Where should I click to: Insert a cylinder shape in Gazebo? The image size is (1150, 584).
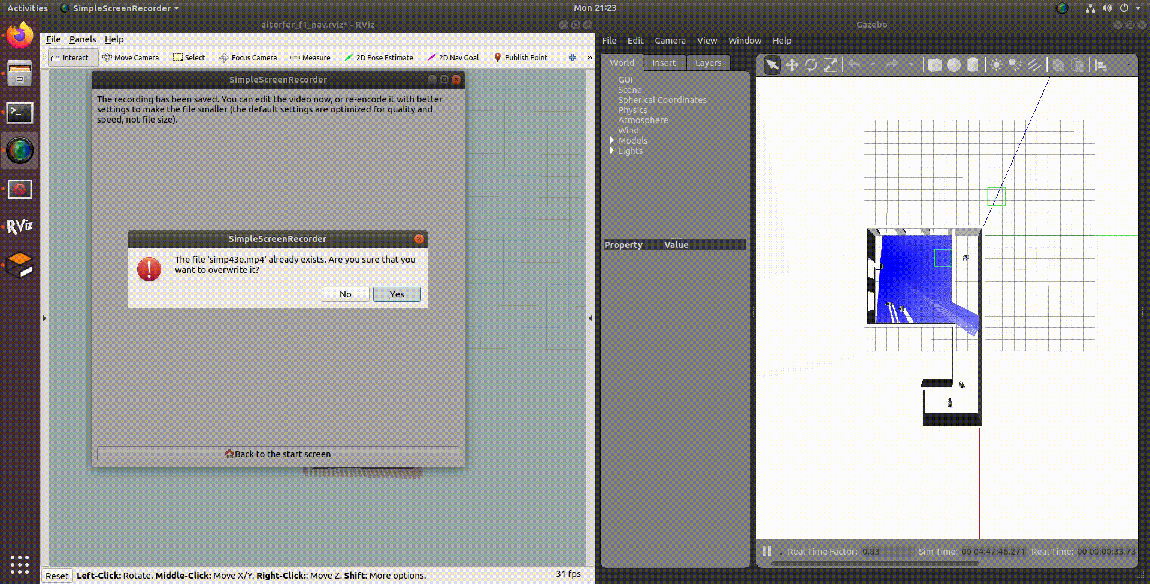[973, 65]
